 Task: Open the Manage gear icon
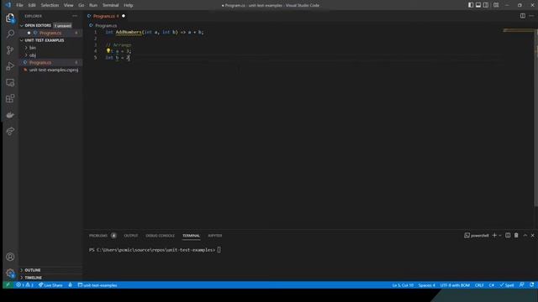[x=10, y=273]
